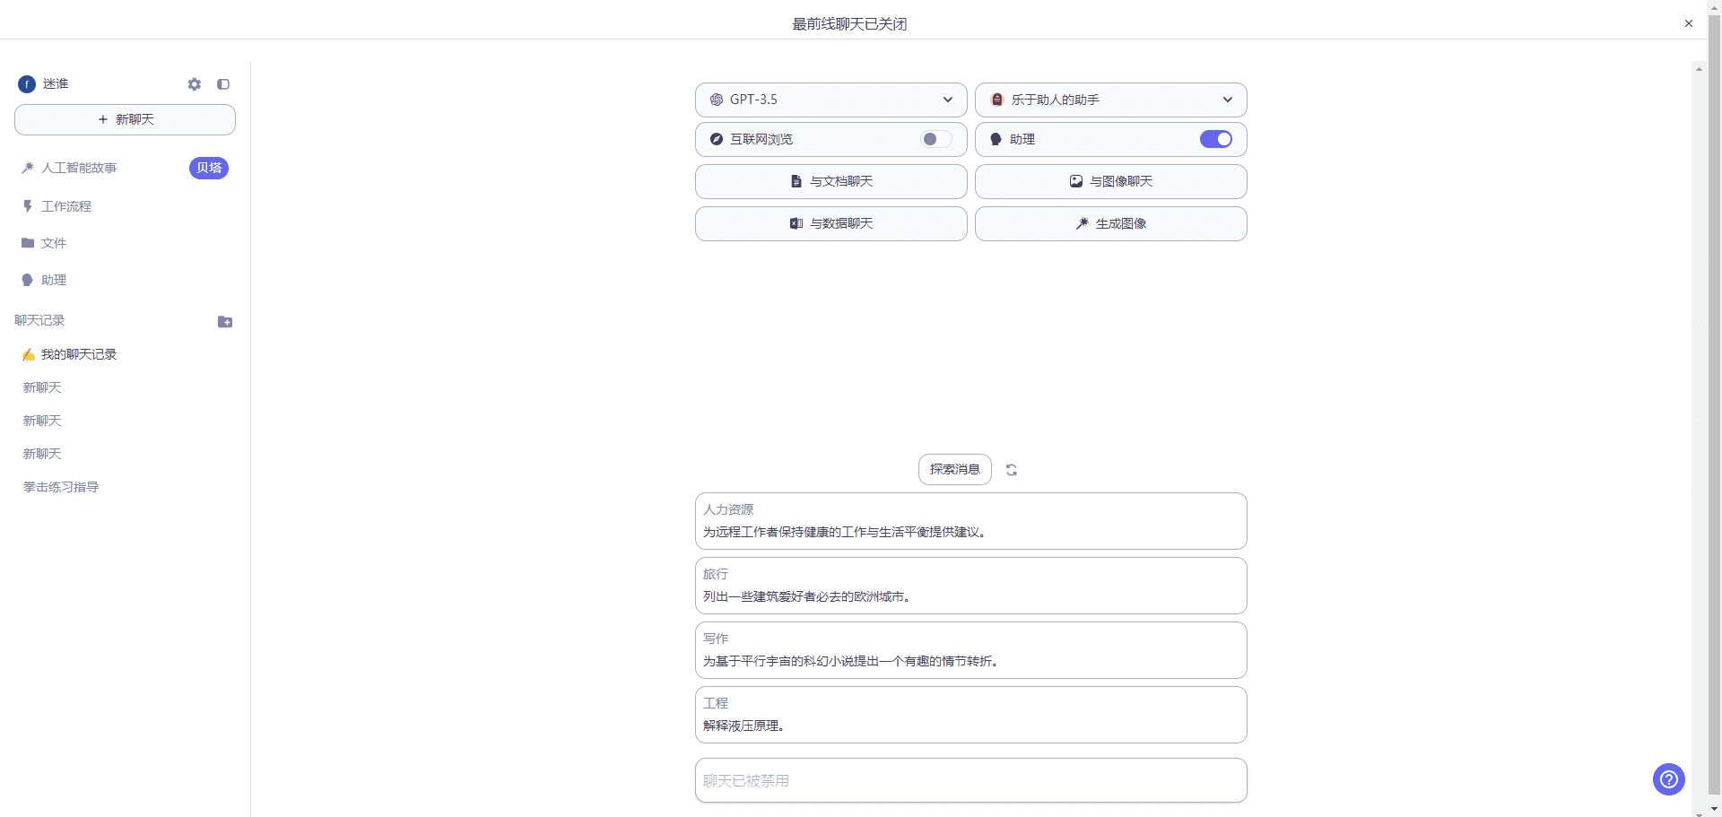Click 与文档聊天 button
The height and width of the screenshot is (817, 1722).
pyautogui.click(x=831, y=181)
